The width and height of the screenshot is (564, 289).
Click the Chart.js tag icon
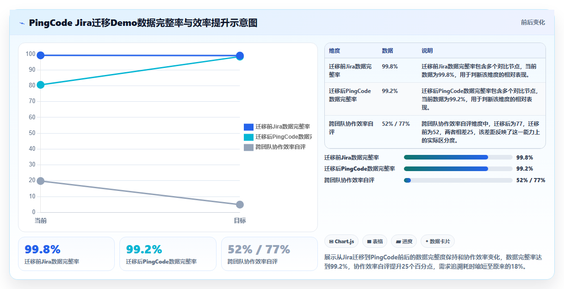(x=331, y=241)
